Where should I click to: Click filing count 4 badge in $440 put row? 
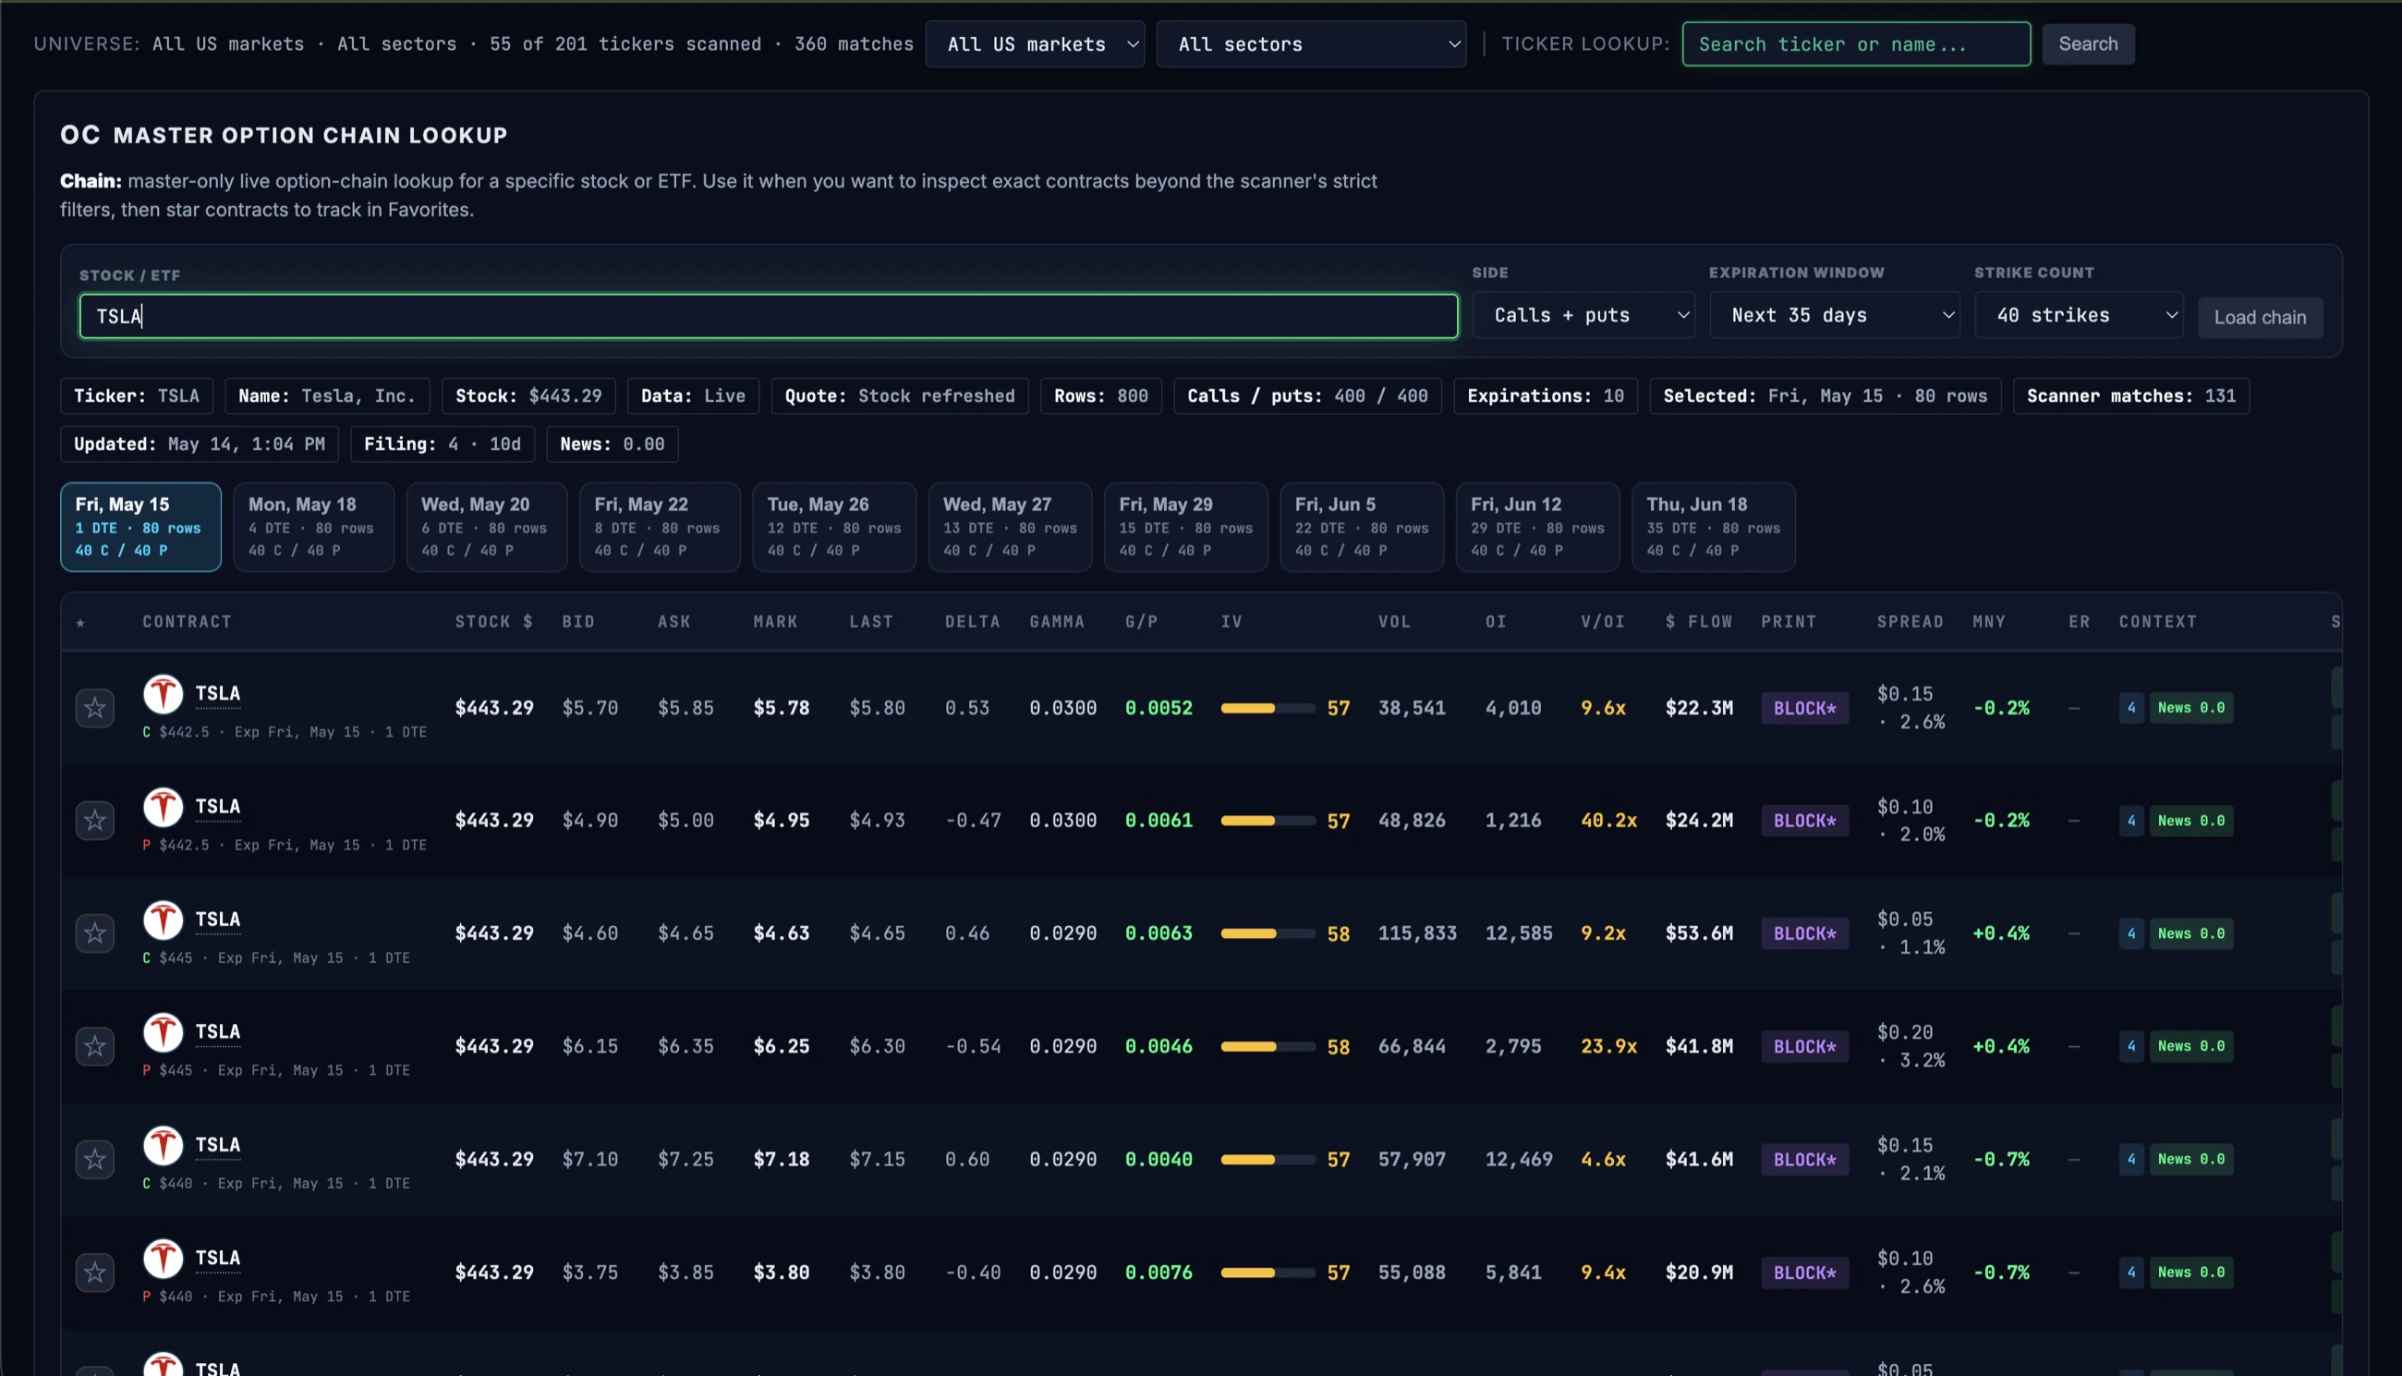pyautogui.click(x=2131, y=1272)
